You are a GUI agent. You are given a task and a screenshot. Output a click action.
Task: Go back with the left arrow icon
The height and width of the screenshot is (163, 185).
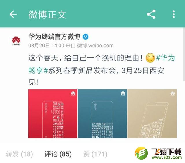(x=13, y=14)
